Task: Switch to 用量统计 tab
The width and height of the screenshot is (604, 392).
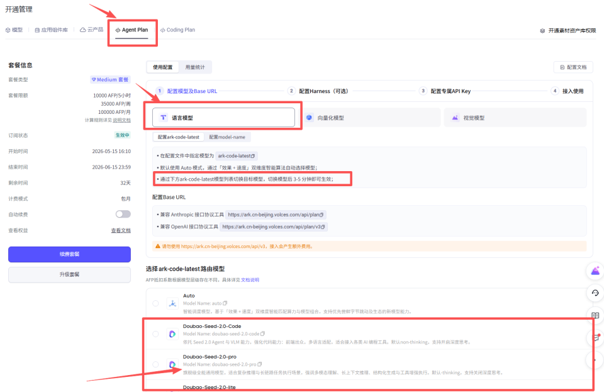Action: [x=195, y=67]
